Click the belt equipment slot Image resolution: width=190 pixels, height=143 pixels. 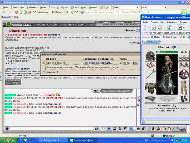tap(150, 99)
